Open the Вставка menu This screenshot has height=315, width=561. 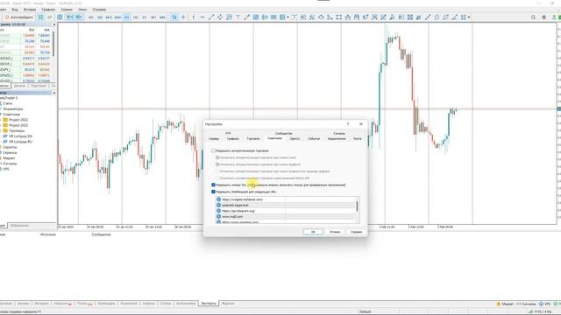point(30,10)
